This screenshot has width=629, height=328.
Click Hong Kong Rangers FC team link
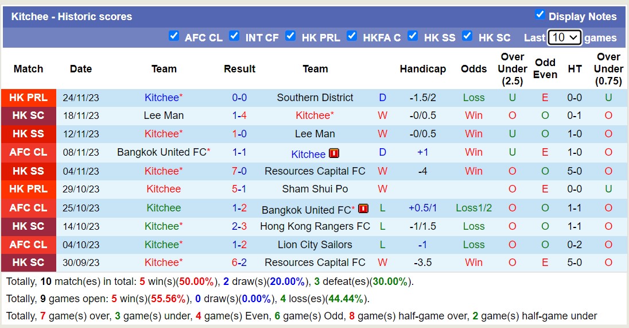pos(315,226)
